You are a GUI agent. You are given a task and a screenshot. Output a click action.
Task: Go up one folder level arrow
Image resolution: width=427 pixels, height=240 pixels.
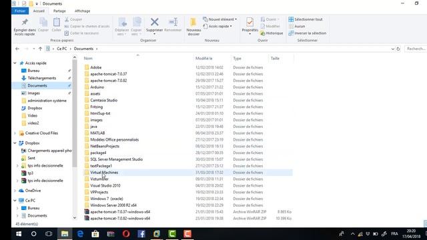[40, 49]
